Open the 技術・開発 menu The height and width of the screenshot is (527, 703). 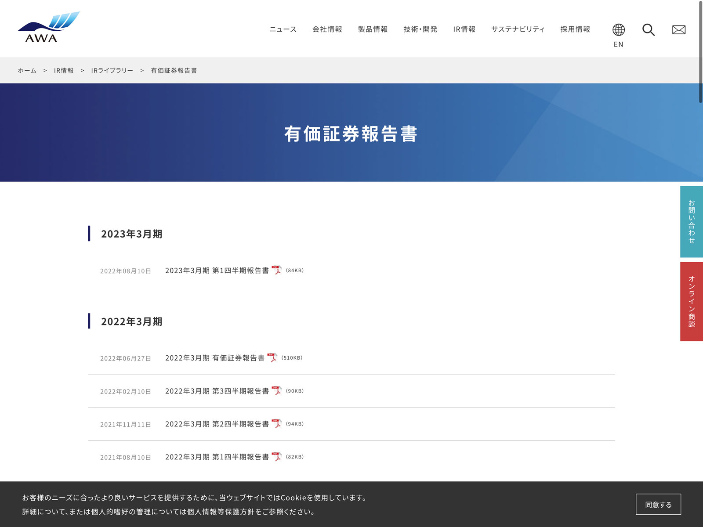tap(420, 29)
